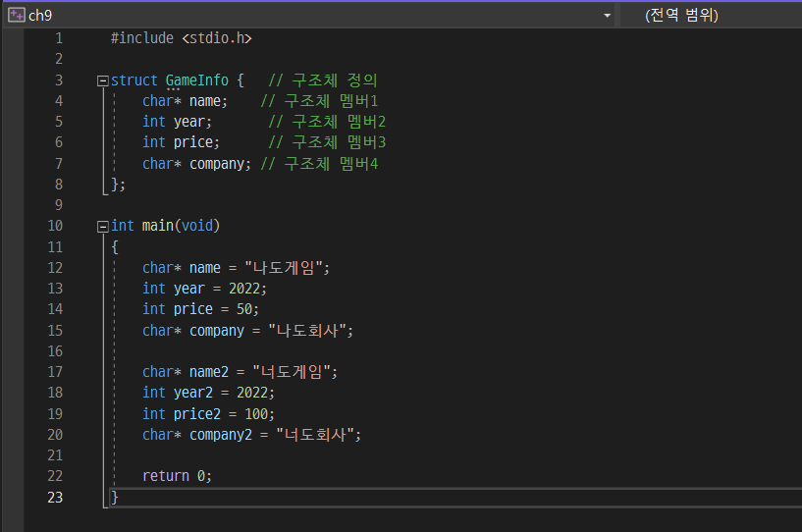Click the comment '// 구조체 멤버4'
This screenshot has width=802, height=532.
319,164
